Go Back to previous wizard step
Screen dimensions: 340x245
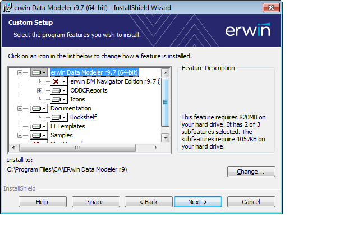click(x=149, y=202)
